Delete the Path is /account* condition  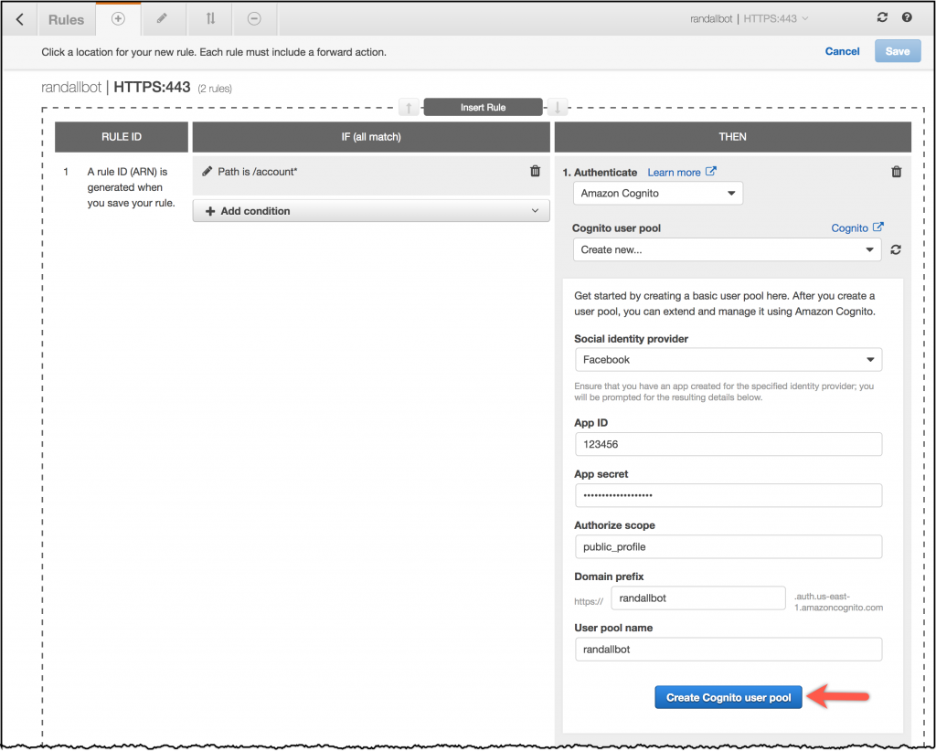pos(535,171)
